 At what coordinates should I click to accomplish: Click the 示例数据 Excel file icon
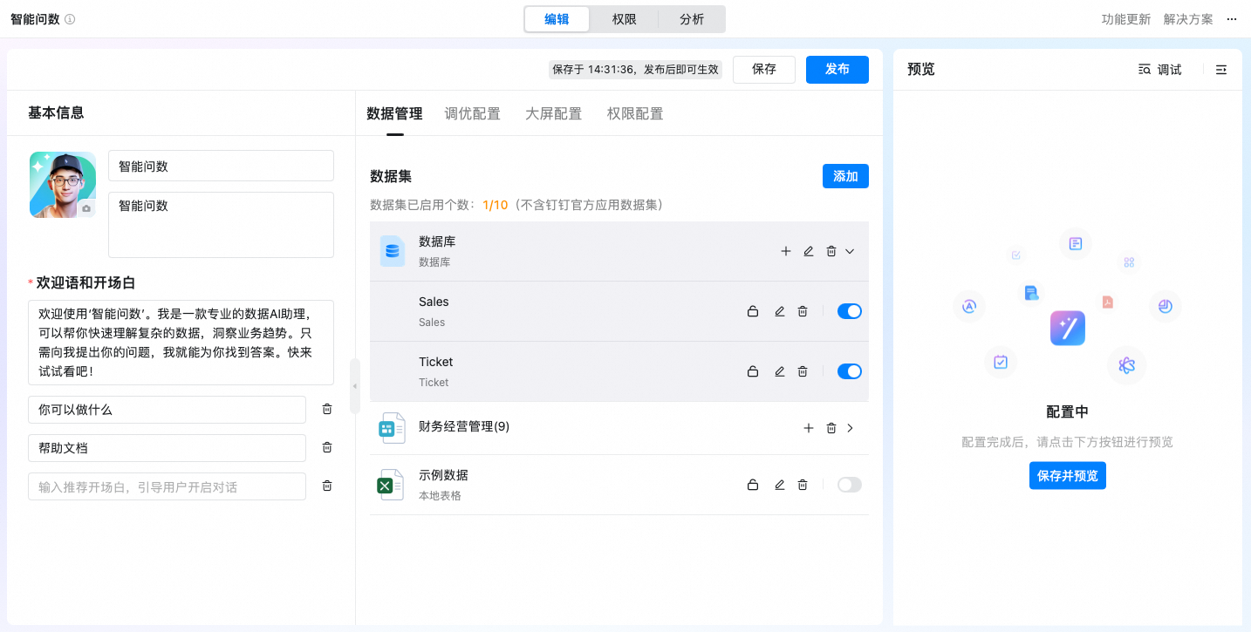[391, 485]
